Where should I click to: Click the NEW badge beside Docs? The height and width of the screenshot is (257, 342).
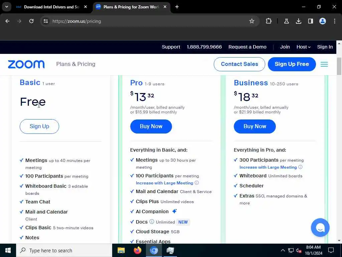183,222
